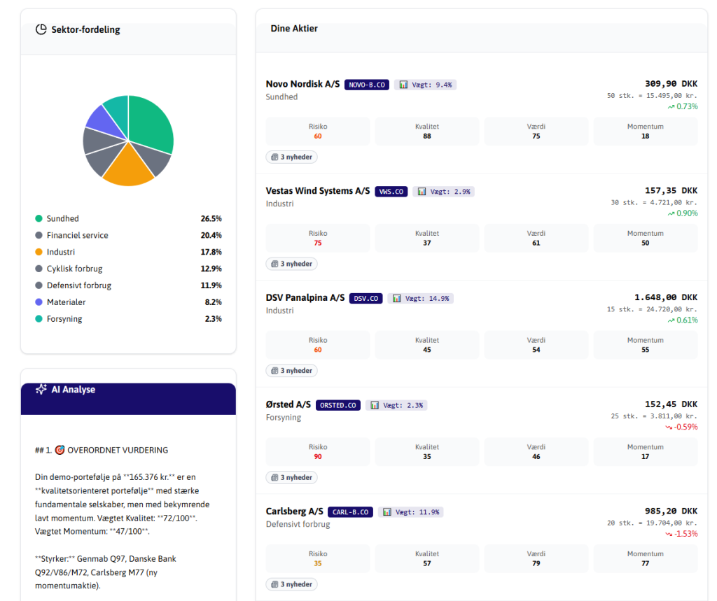Click the sparkle icon beside AI Analyse

pos(41,389)
